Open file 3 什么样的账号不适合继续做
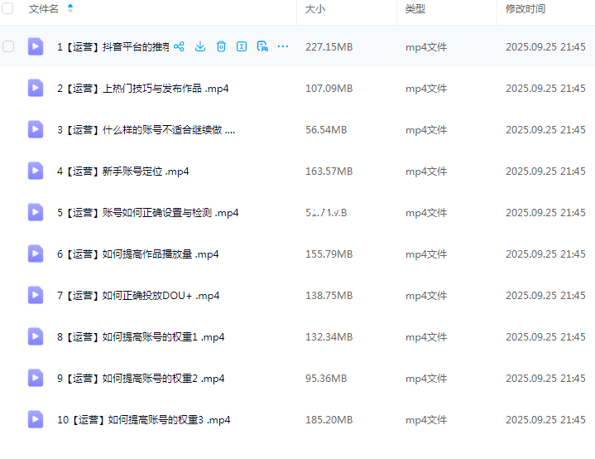The width and height of the screenshot is (595, 459). pos(146,130)
